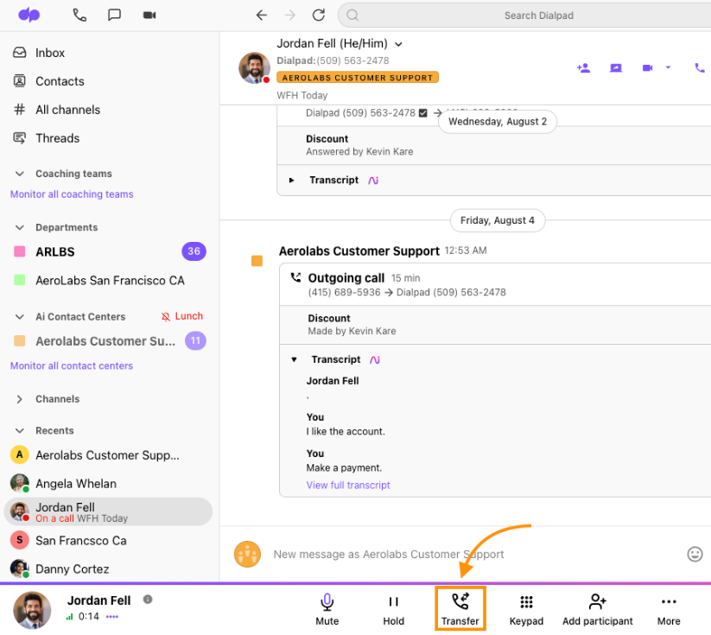711x635 pixels.
Task: Toggle the Lunch availability status
Action: click(x=182, y=316)
